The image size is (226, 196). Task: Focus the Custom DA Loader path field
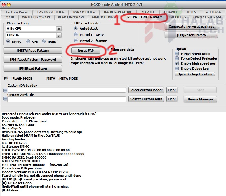67,90
